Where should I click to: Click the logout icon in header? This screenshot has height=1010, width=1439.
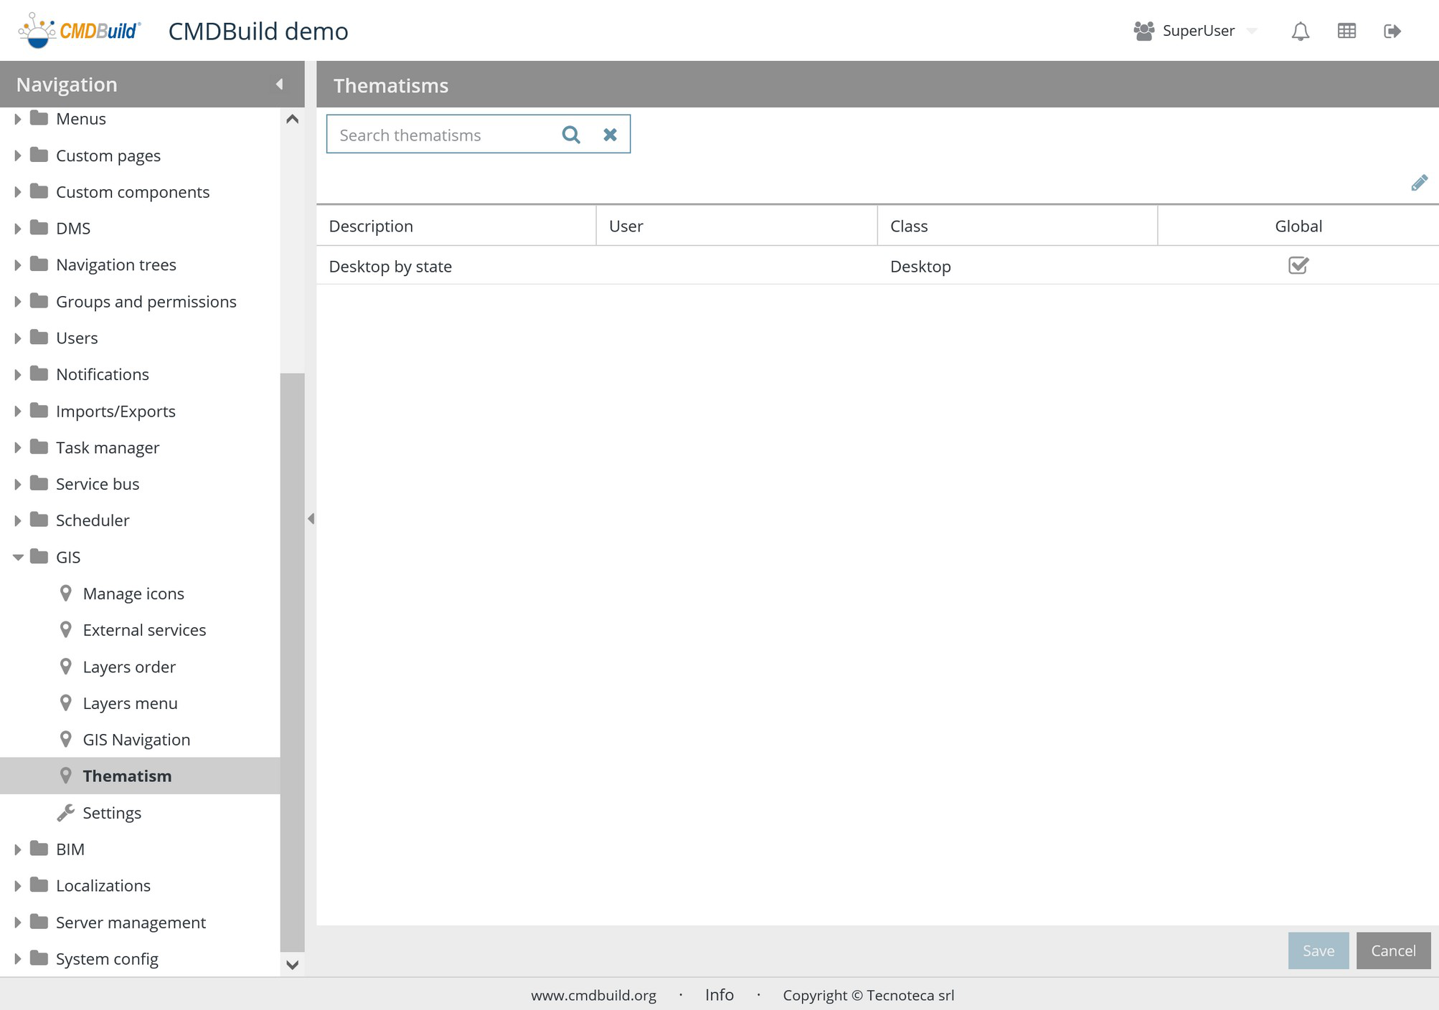point(1392,31)
